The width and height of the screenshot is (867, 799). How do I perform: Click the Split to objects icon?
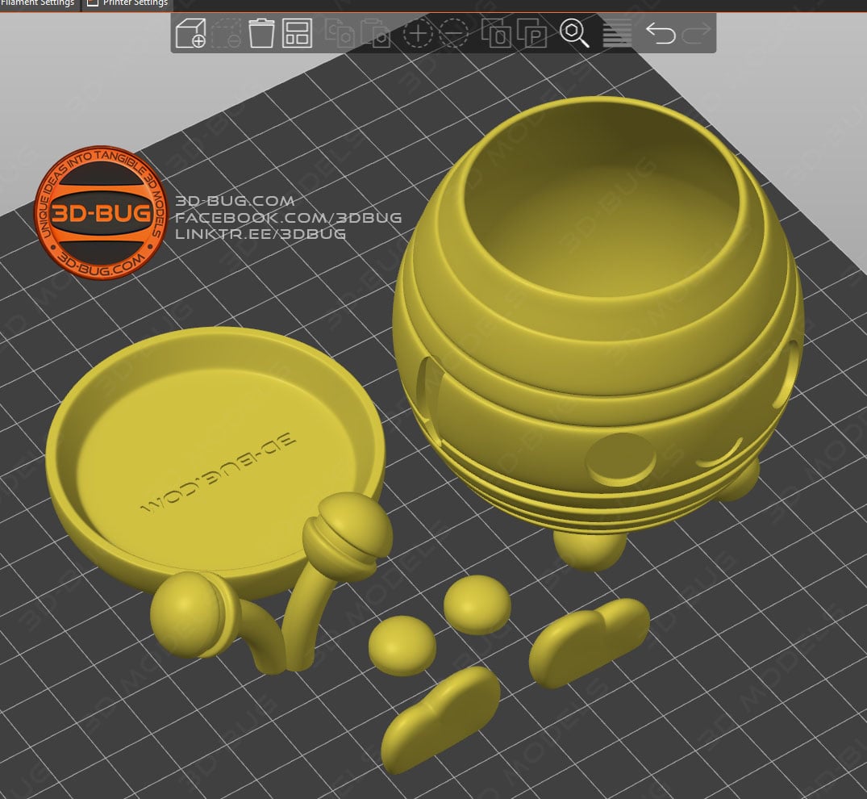point(496,33)
